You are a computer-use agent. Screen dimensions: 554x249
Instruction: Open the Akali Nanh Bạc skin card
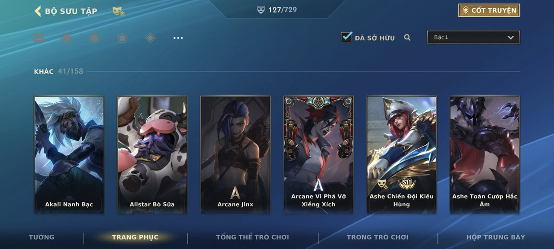click(69, 155)
